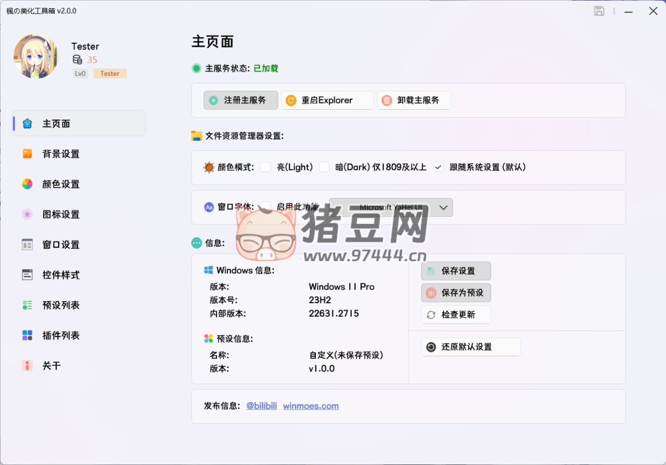666x465 pixels.
Task: Open the Microsoft YaHei UI font dropdown
Action: pos(391,208)
